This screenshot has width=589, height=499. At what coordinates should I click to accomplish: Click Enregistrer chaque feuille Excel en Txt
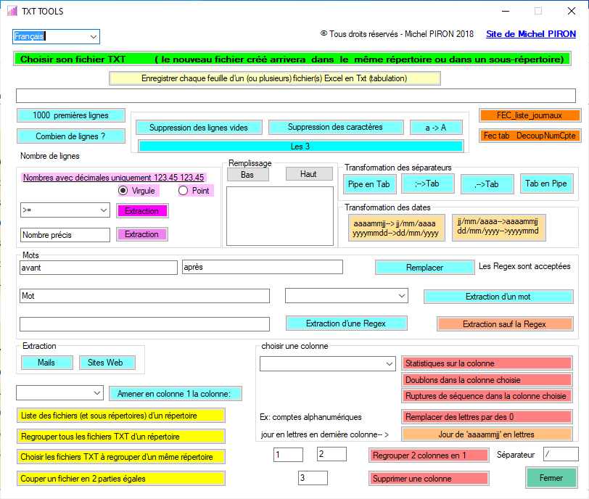[275, 78]
